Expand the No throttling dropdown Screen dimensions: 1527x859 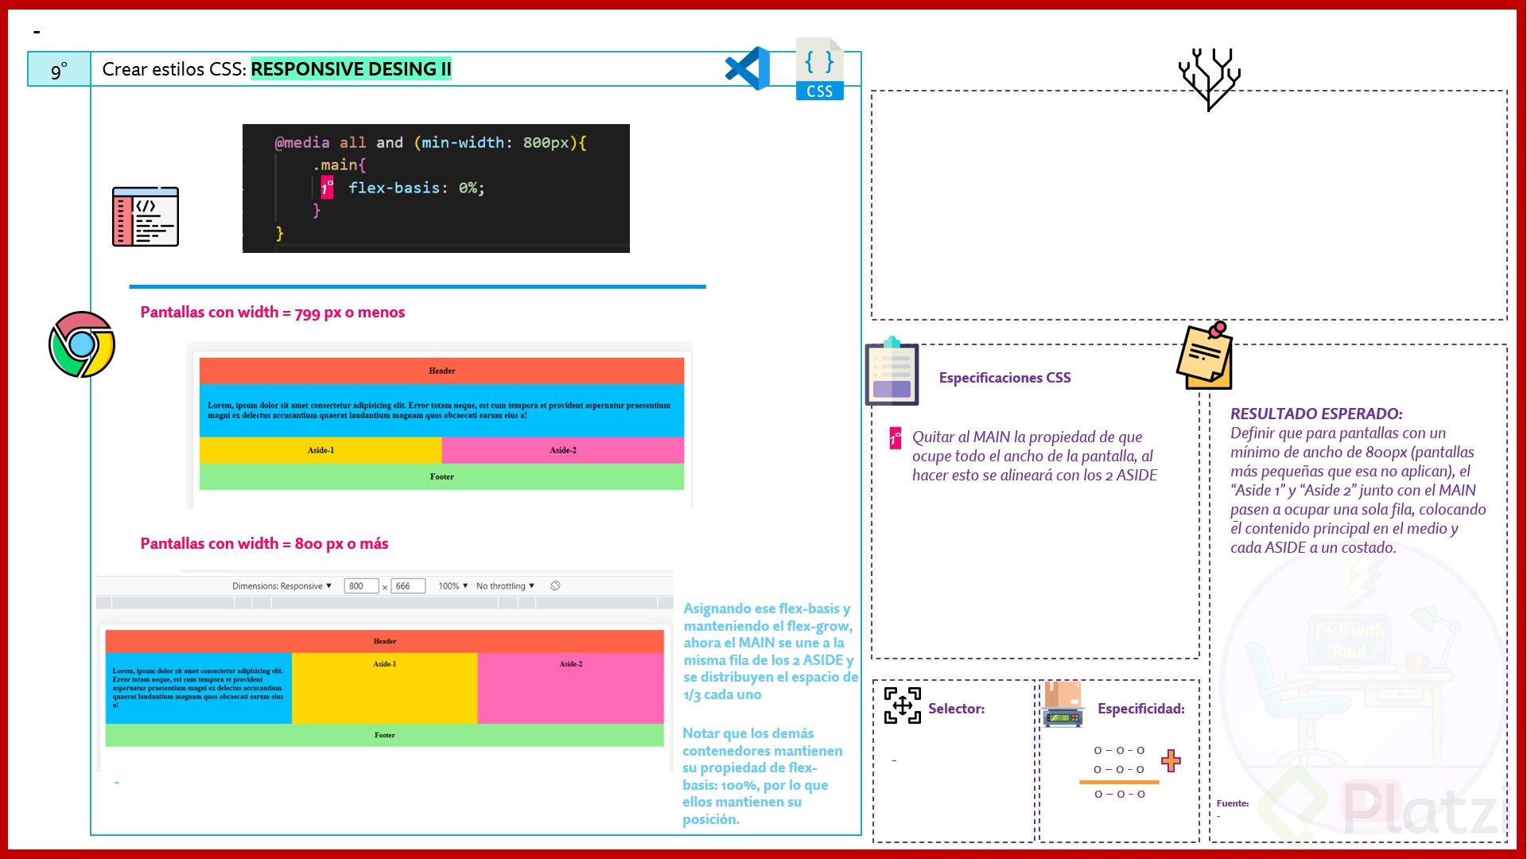(505, 586)
